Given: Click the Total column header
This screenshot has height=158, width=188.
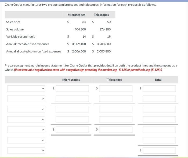Looking at the screenshot, I should pos(158,80).
